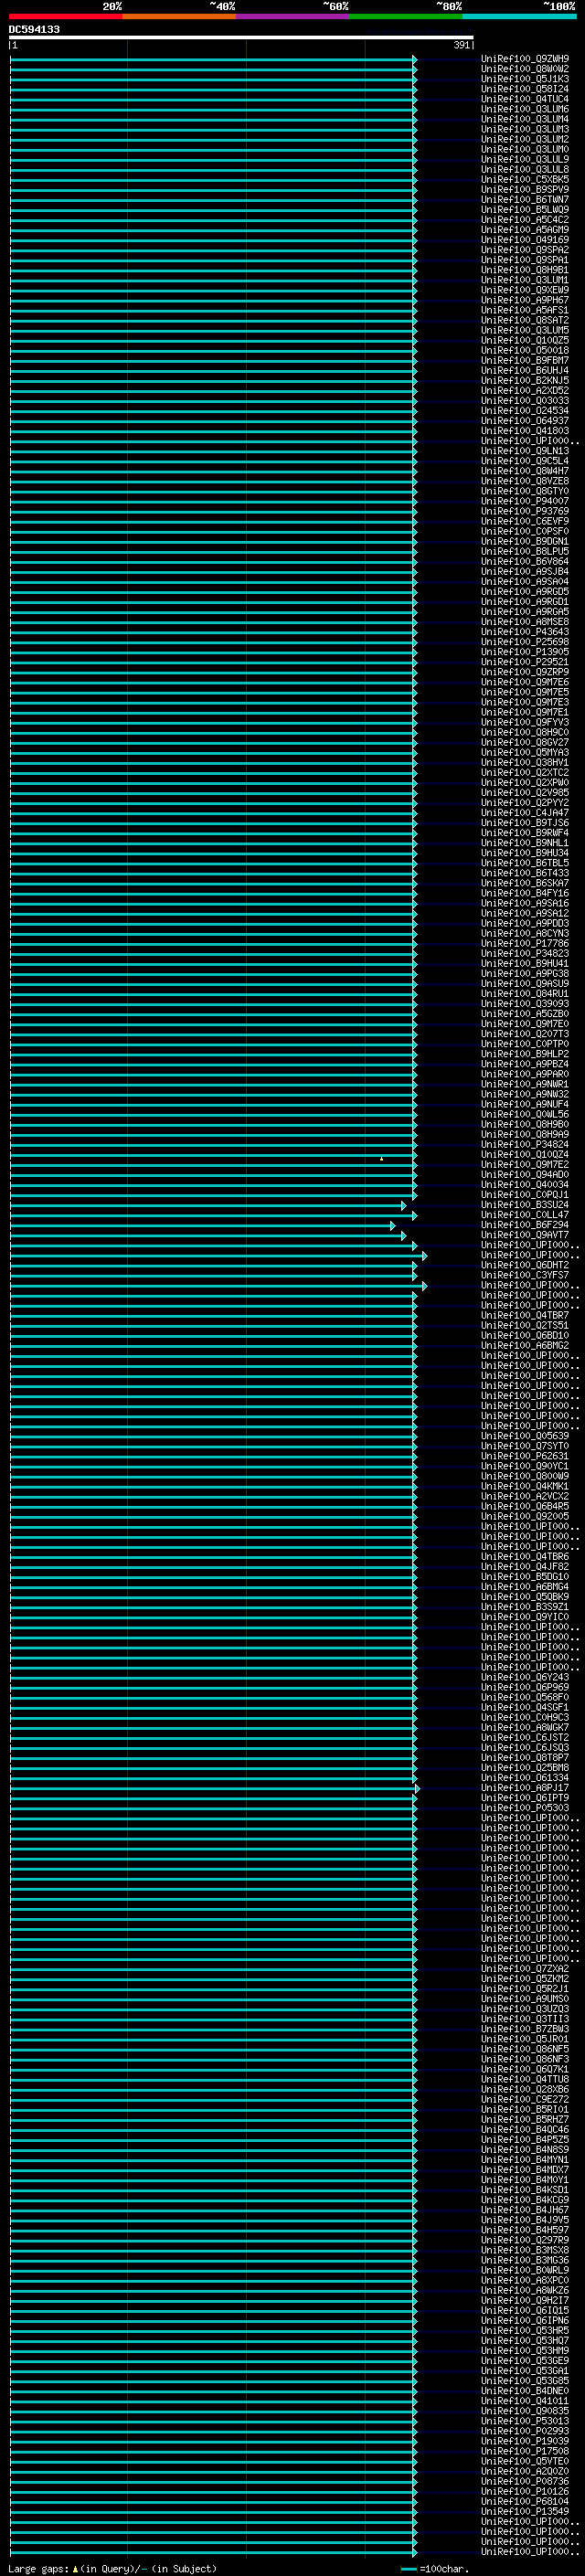Image resolution: width=585 pixels, height=2576 pixels.
Task: Select the UniRef100_P05303 label
Action: coord(525,1808)
